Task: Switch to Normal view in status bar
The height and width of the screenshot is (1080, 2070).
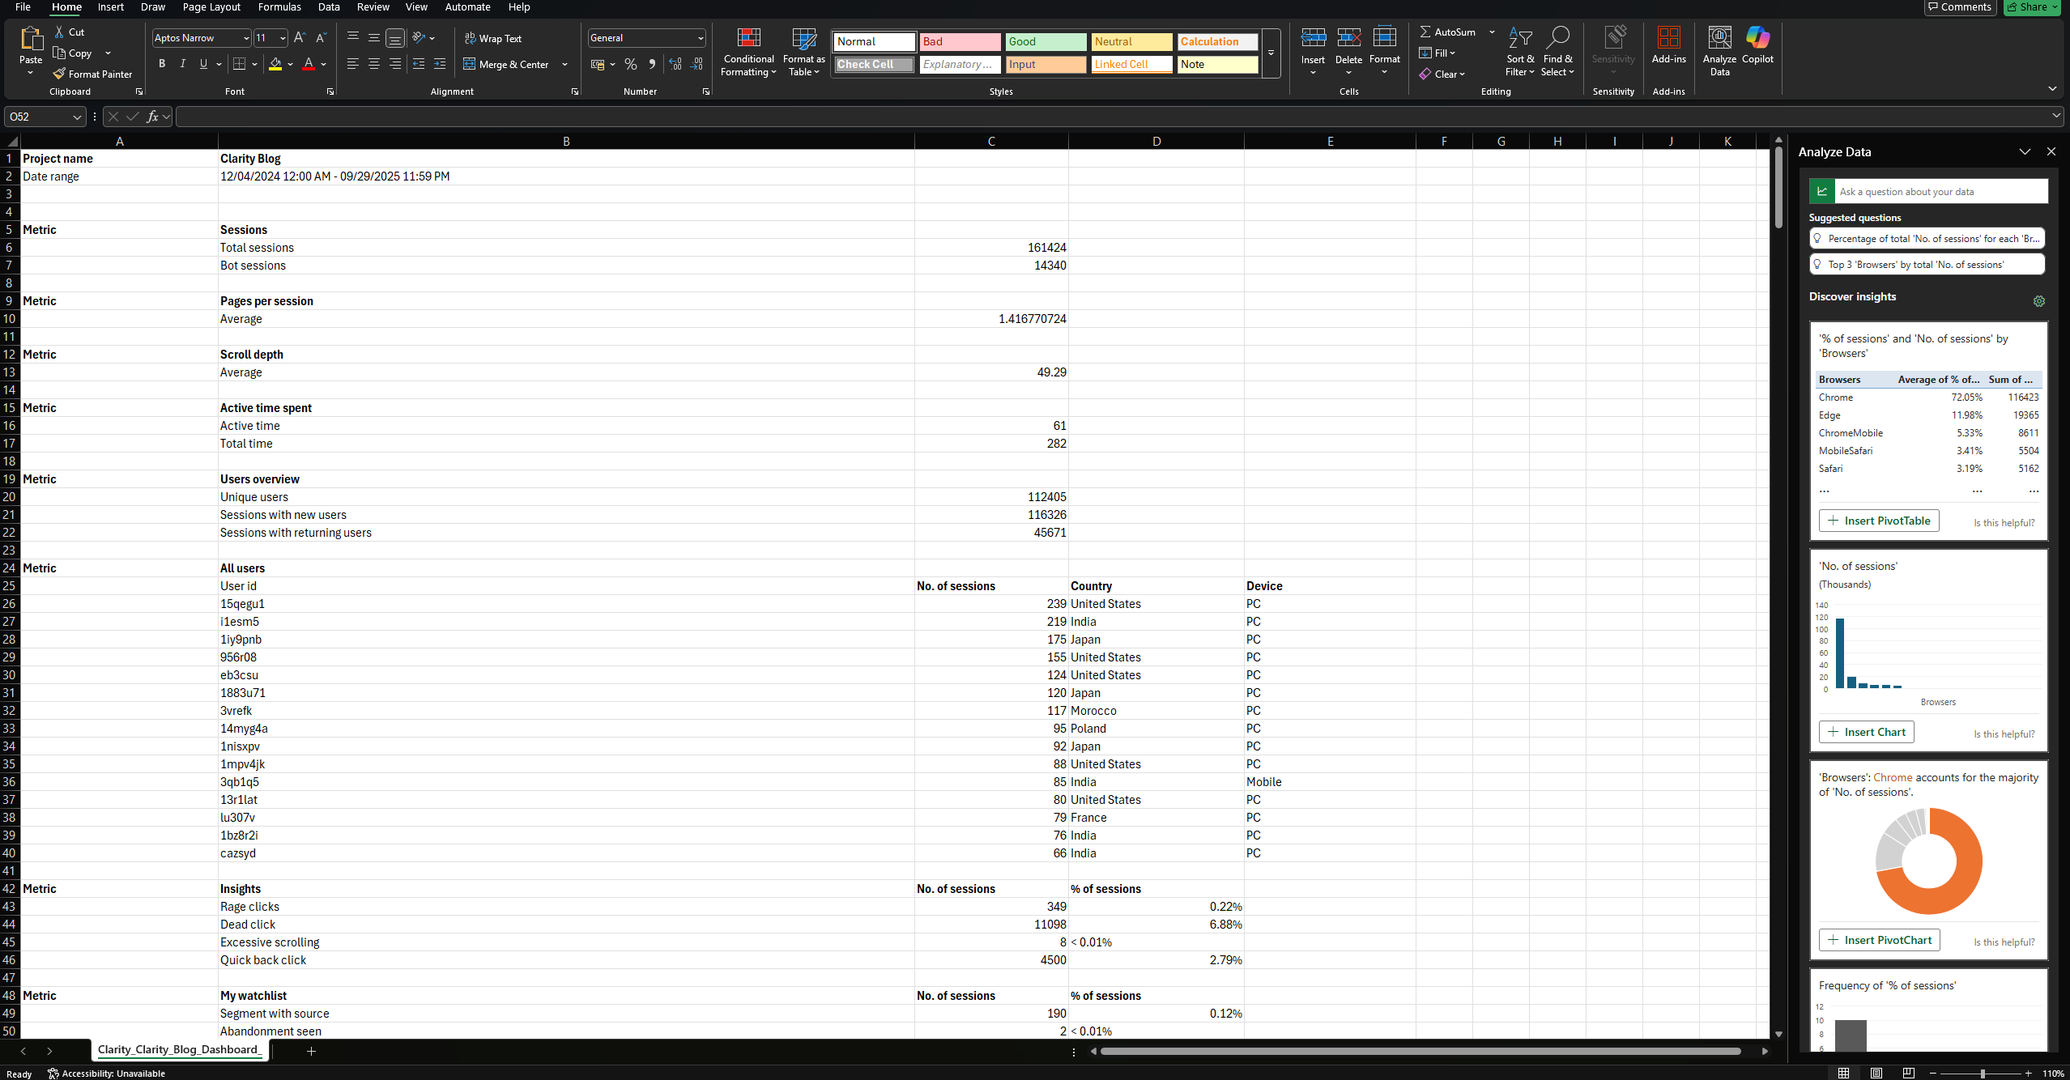Action: [x=1844, y=1073]
